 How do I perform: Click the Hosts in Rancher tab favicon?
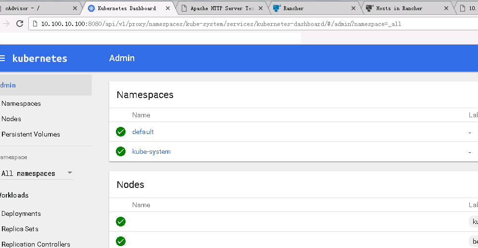point(369,8)
